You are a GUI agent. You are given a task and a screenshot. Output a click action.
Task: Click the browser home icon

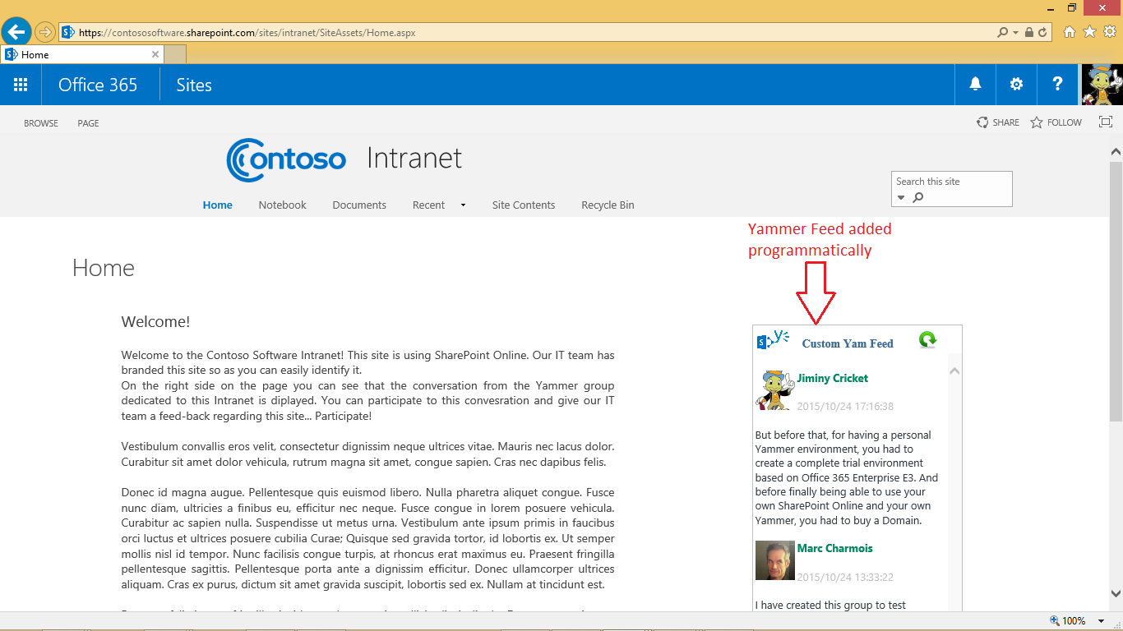pos(1070,32)
